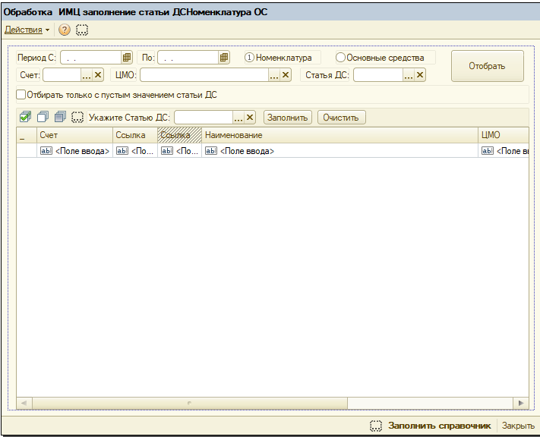Open the Действия menu
The image size is (540, 437).
27,30
